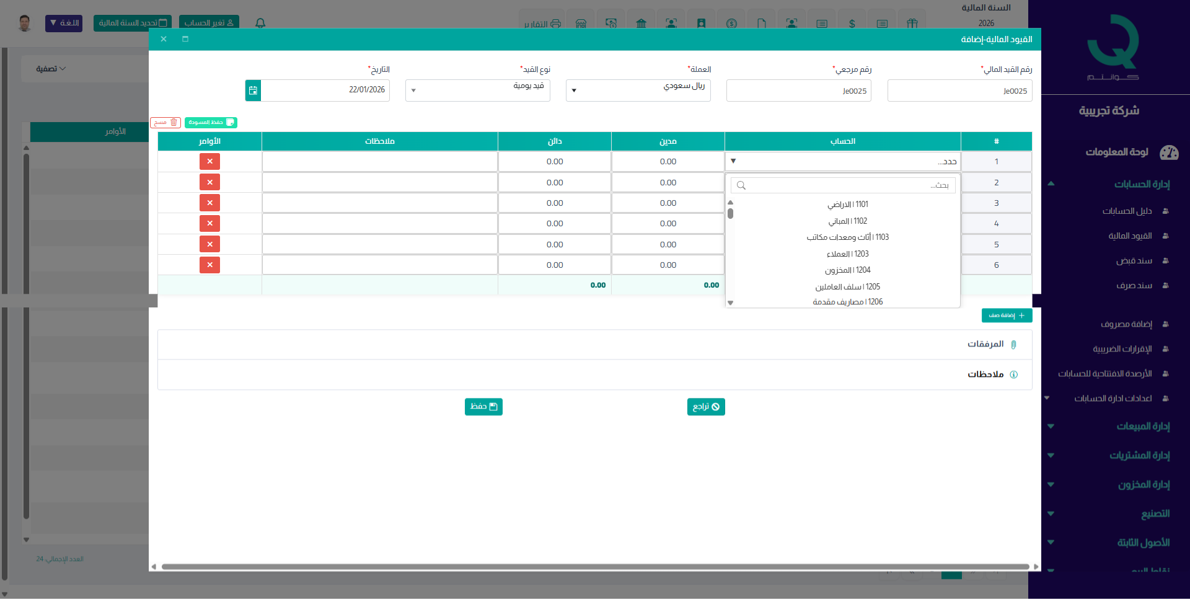Open the التقارير print reports icon
Image resolution: width=1190 pixels, height=600 pixels.
[555, 24]
